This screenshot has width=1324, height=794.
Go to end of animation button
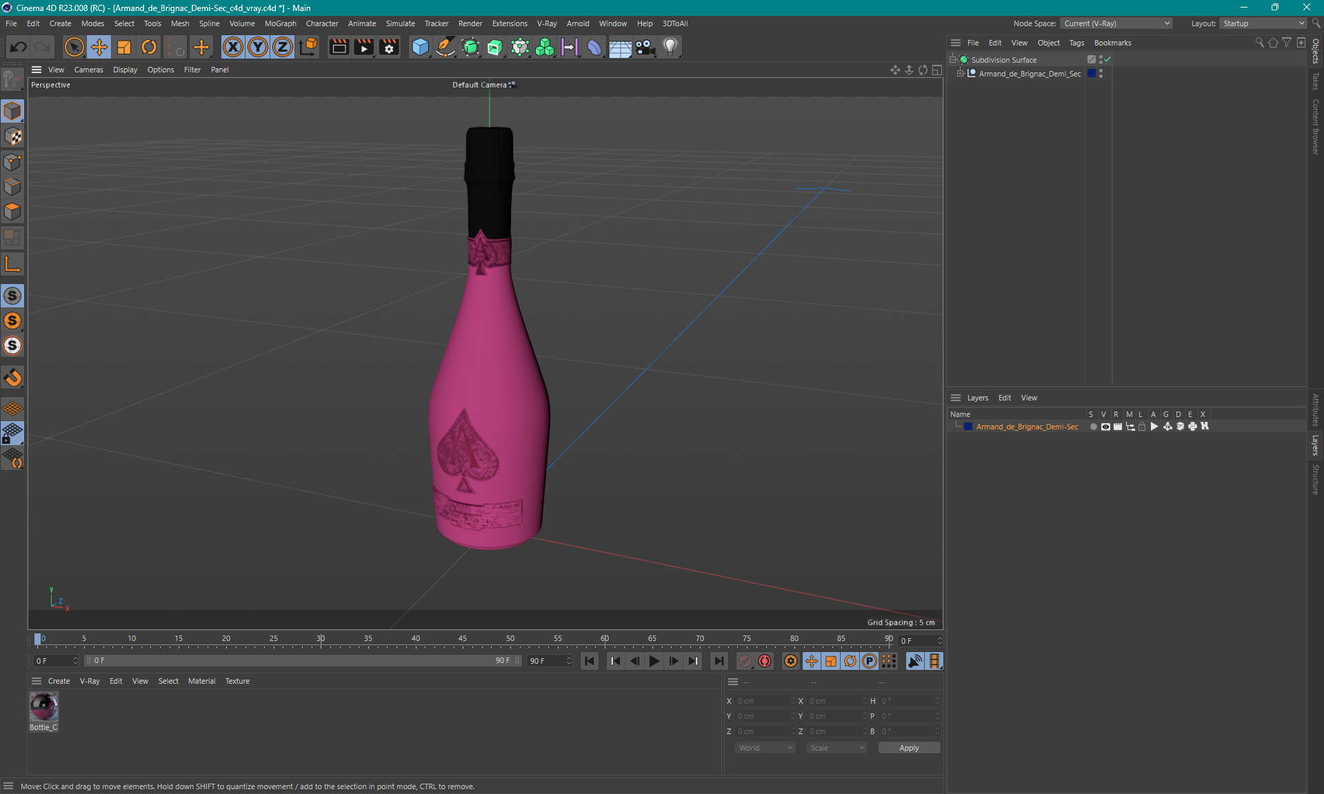(x=719, y=661)
